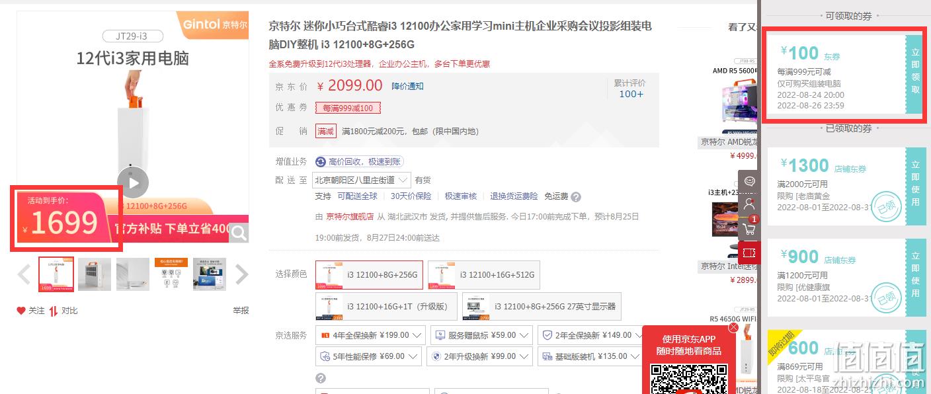931x394 pixels.
Task: Play the product video
Action: [x=133, y=183]
